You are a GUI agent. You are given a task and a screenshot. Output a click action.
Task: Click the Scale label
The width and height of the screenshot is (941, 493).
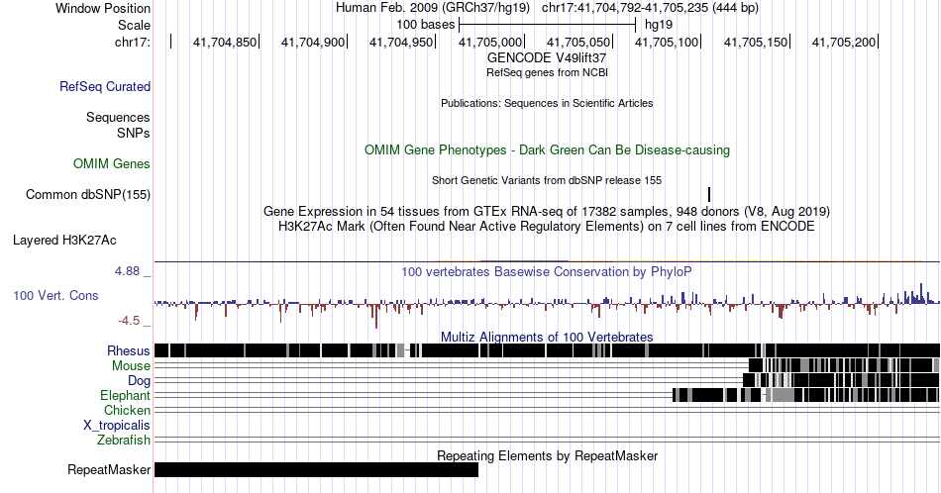coord(135,25)
